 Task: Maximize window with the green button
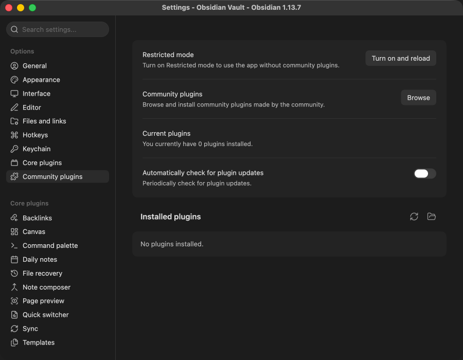point(32,8)
